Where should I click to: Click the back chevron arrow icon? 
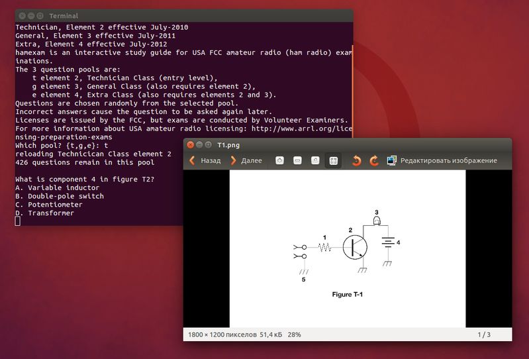coord(192,160)
